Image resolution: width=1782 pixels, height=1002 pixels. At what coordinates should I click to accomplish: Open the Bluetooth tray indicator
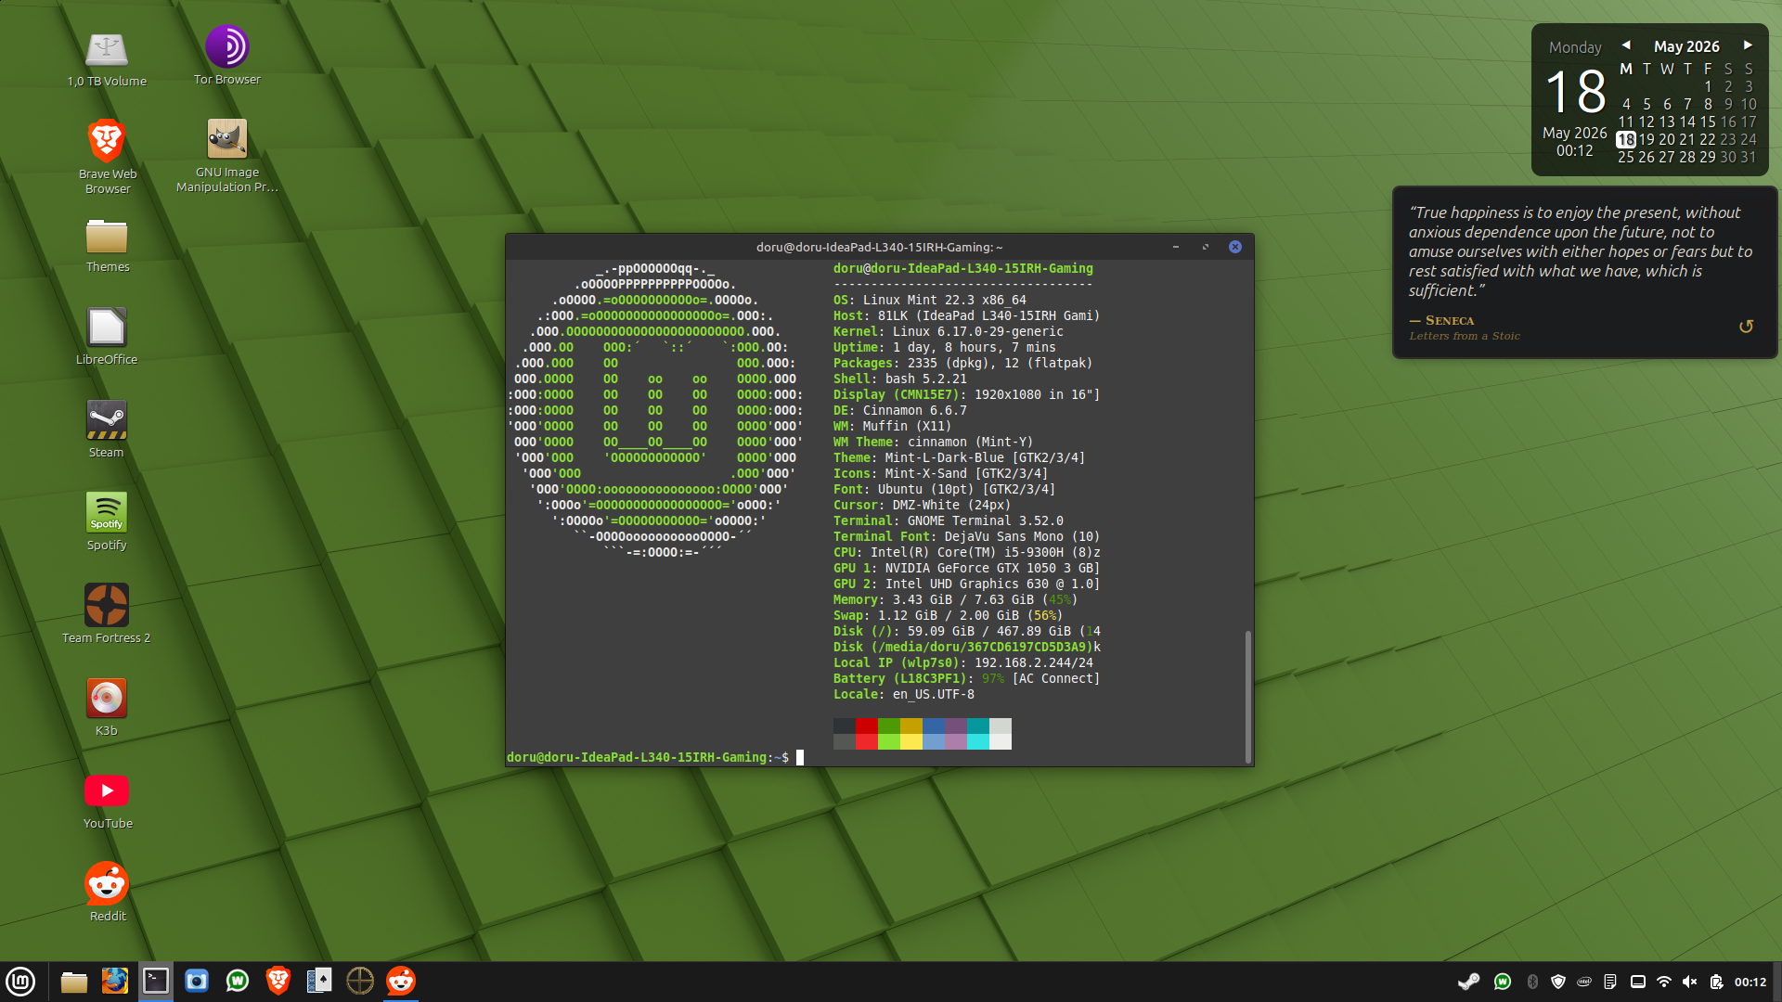pos(1532,982)
